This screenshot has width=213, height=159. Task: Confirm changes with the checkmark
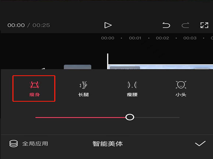pos(200,143)
